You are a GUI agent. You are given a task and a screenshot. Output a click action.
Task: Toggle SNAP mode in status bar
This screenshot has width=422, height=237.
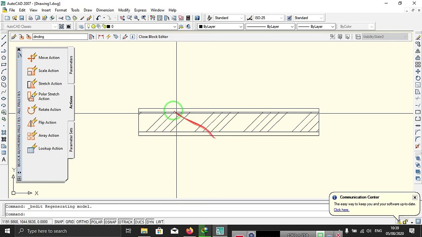[x=59, y=222]
